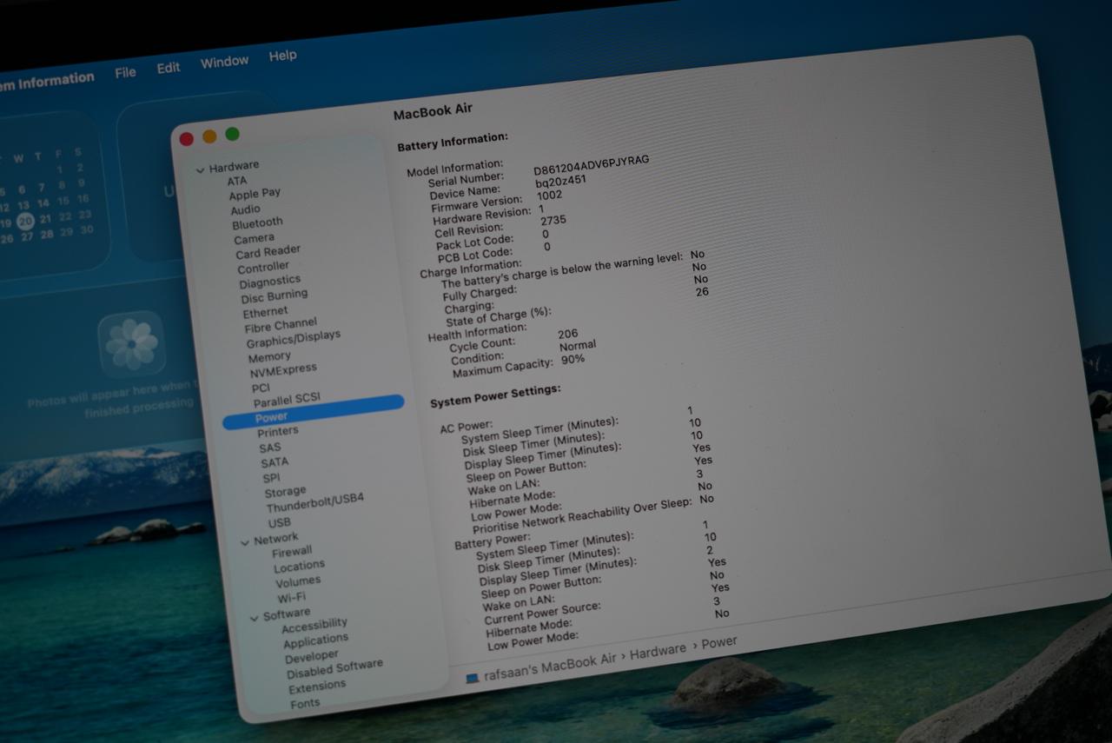1112x743 pixels.
Task: Collapse the Hardware section in sidebar
Action: click(201, 170)
